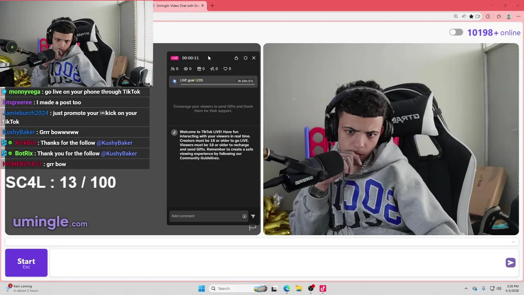This screenshot has height=295, width=524.
Task: Click the 10198+ online counter
Action: tap(494, 33)
